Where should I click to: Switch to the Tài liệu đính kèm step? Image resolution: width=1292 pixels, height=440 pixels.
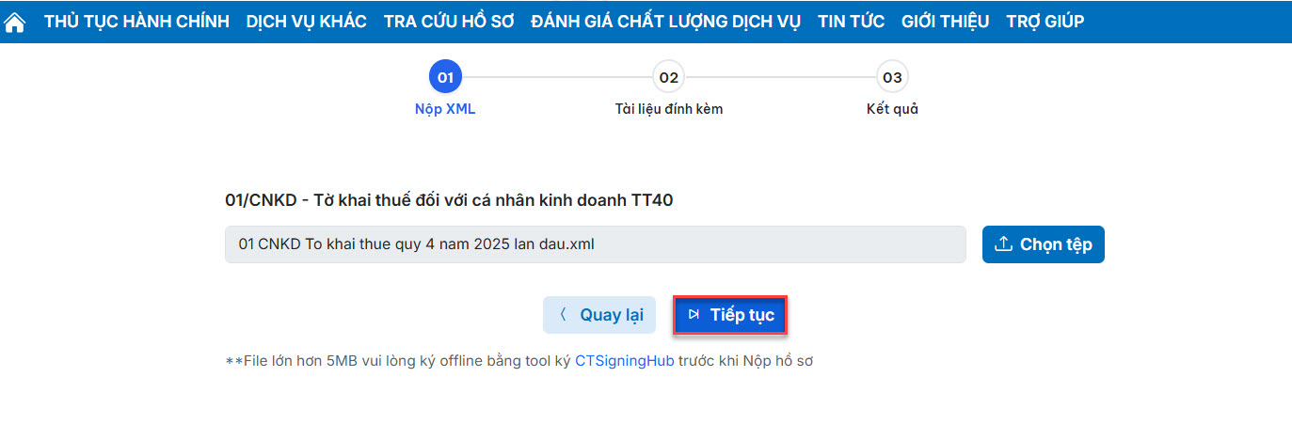(x=668, y=109)
